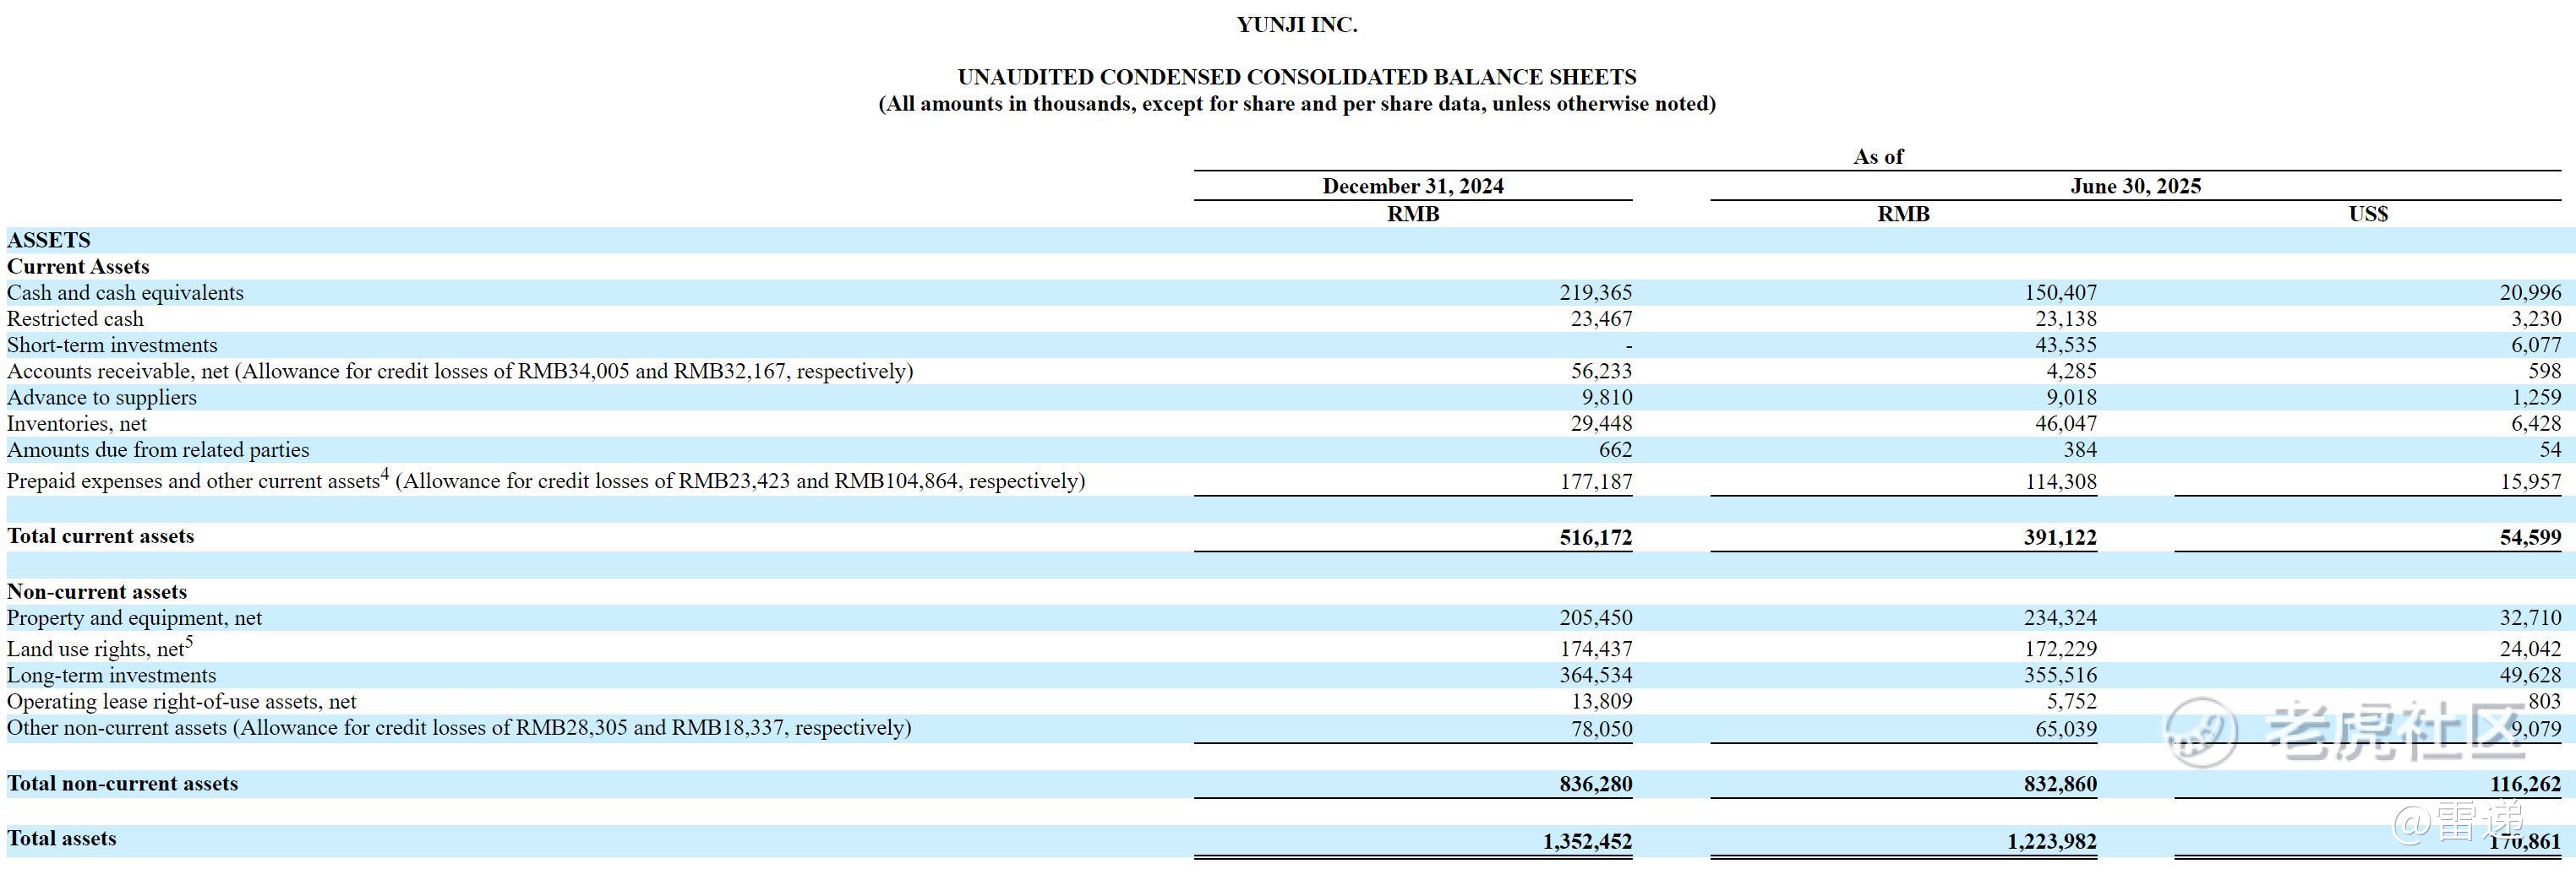Screen dimensions: 2576x880
Task: Select Inventories, net value 46,047
Action: 2066,423
